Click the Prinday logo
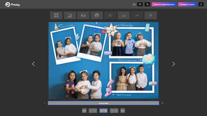 13,5
